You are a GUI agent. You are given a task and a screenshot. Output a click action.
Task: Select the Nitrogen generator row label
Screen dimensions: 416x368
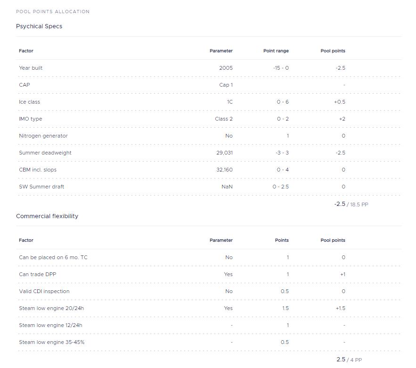pyautogui.click(x=43, y=136)
